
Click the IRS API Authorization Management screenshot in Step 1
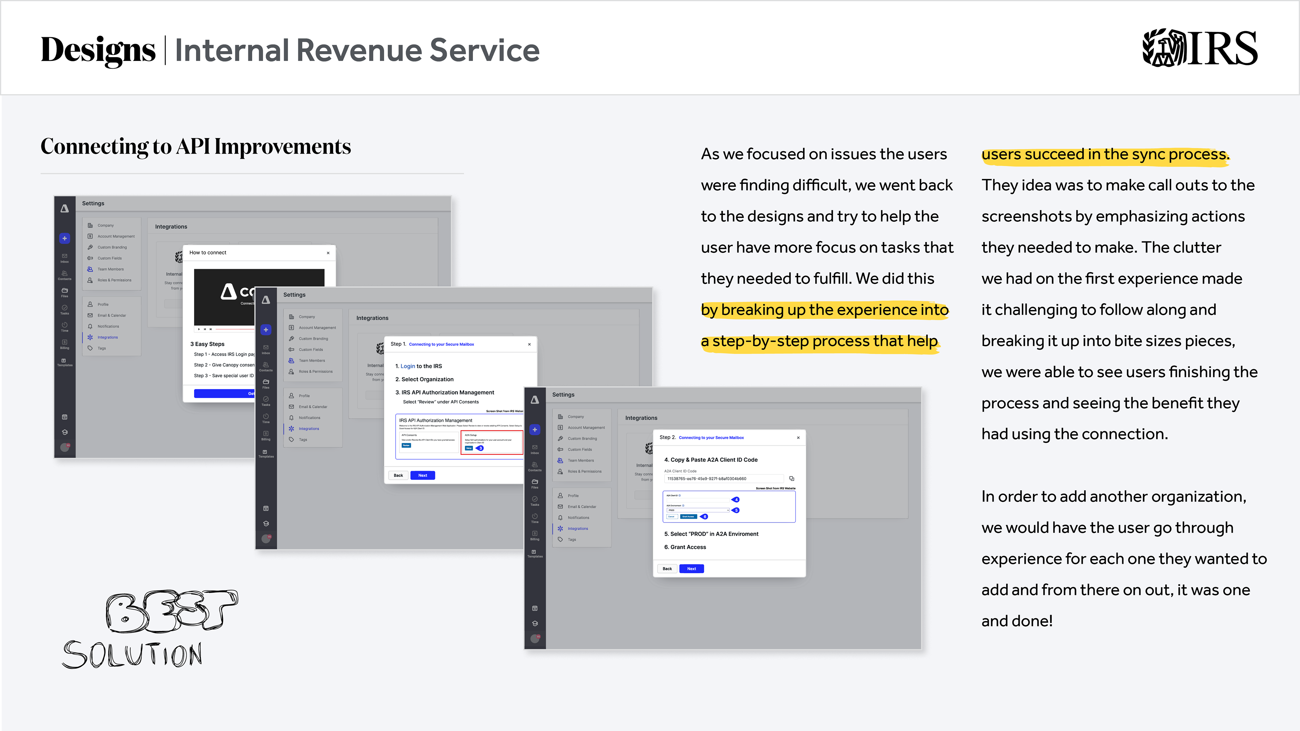point(459,436)
